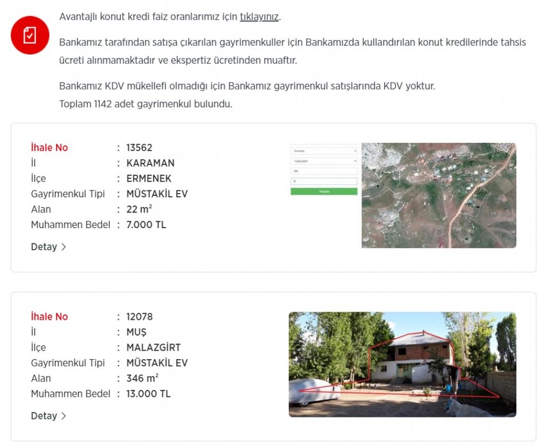The width and height of the screenshot is (539, 446).
Task: Expand the Ermenek dropdown in the query form
Action: tap(323, 151)
